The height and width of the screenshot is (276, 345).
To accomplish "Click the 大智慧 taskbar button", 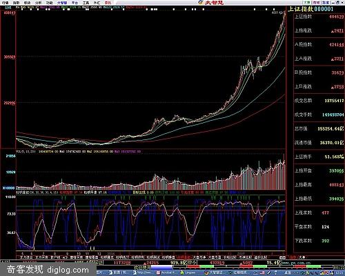I will coord(213,273).
